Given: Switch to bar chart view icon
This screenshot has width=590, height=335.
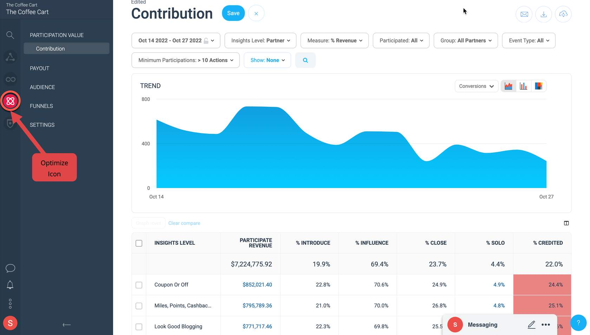Looking at the screenshot, I should (x=523, y=86).
